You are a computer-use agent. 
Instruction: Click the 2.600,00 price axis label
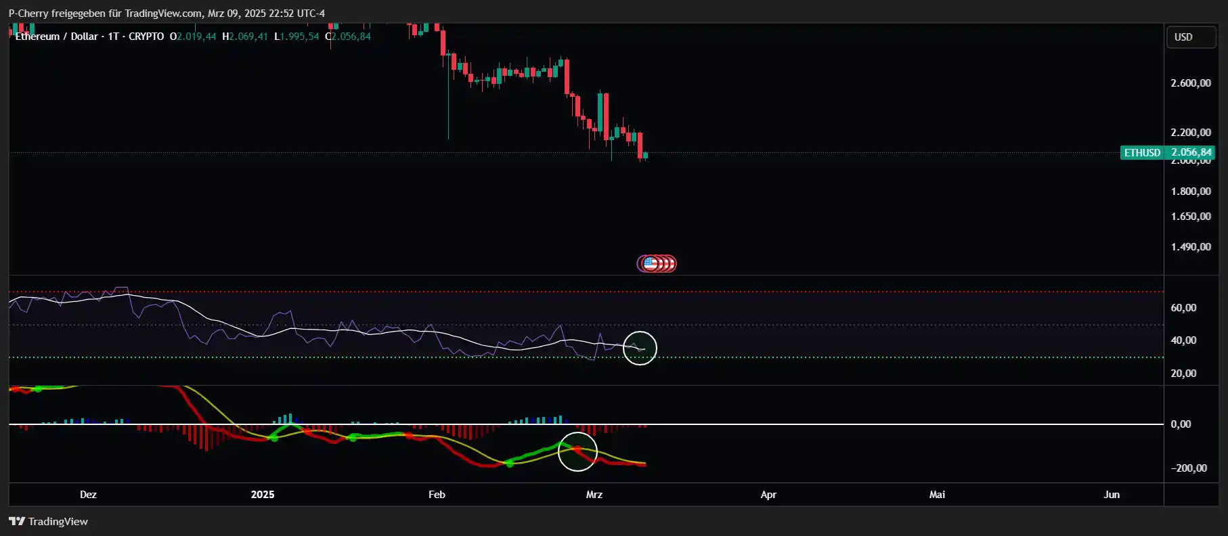1191,83
